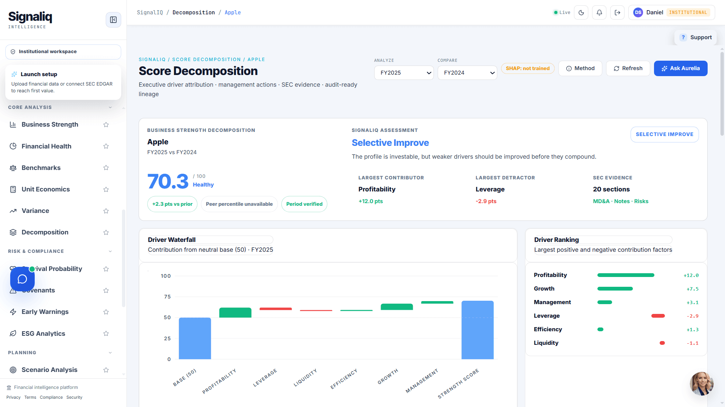
Task: Collapse the Core Analysis section
Action: point(110,107)
